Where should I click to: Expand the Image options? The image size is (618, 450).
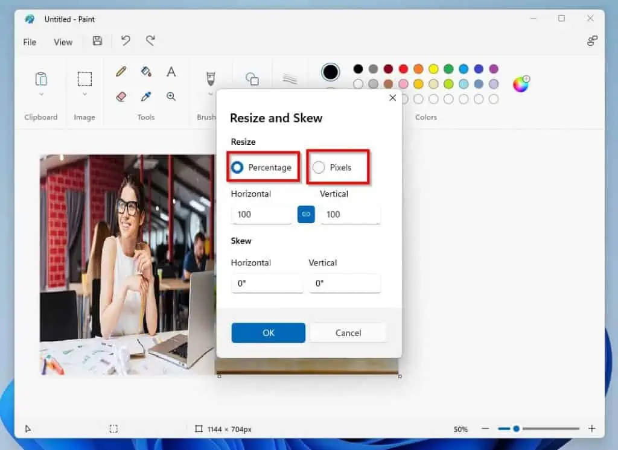(x=84, y=94)
